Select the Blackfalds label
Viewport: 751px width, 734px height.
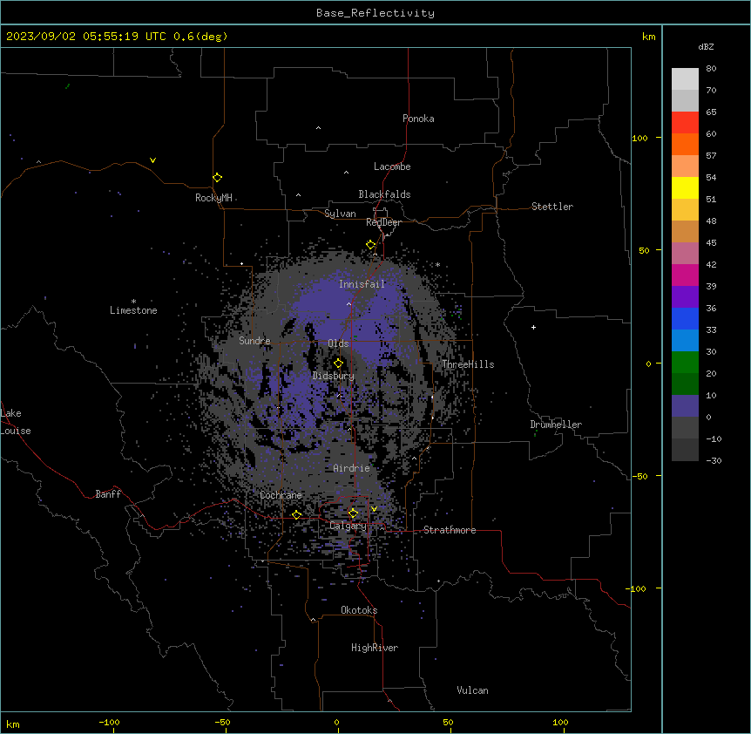pos(384,194)
